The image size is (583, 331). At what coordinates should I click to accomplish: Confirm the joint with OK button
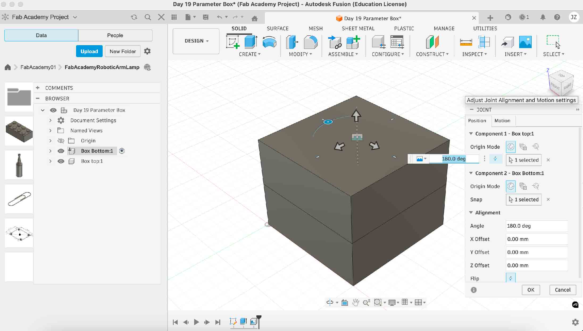click(531, 290)
